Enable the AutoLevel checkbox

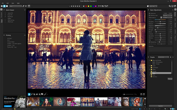point(150,13)
